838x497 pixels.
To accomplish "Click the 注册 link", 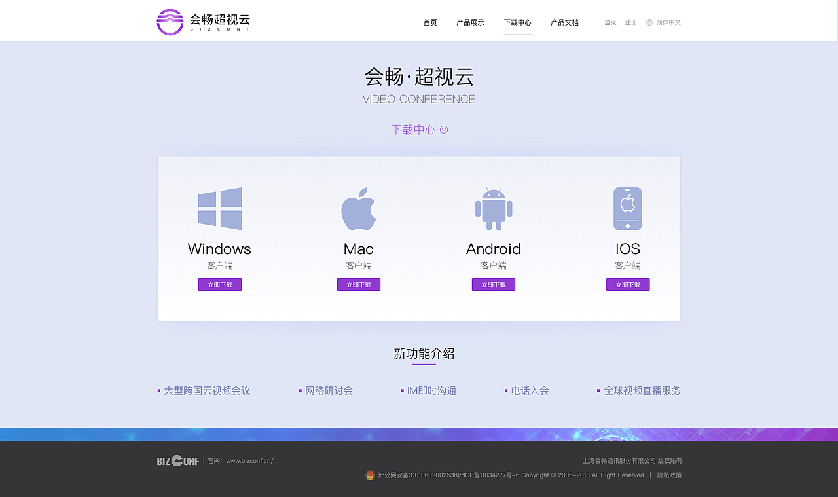I will (x=631, y=22).
